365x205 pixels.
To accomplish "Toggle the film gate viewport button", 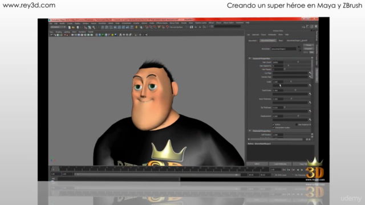I will pyautogui.click(x=76, y=35).
